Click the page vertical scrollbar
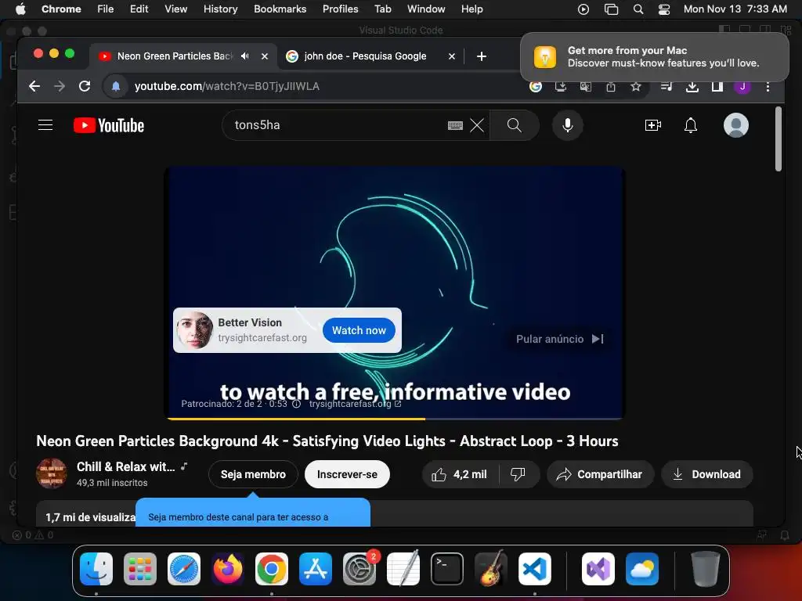The height and width of the screenshot is (601, 802). pyautogui.click(x=779, y=139)
